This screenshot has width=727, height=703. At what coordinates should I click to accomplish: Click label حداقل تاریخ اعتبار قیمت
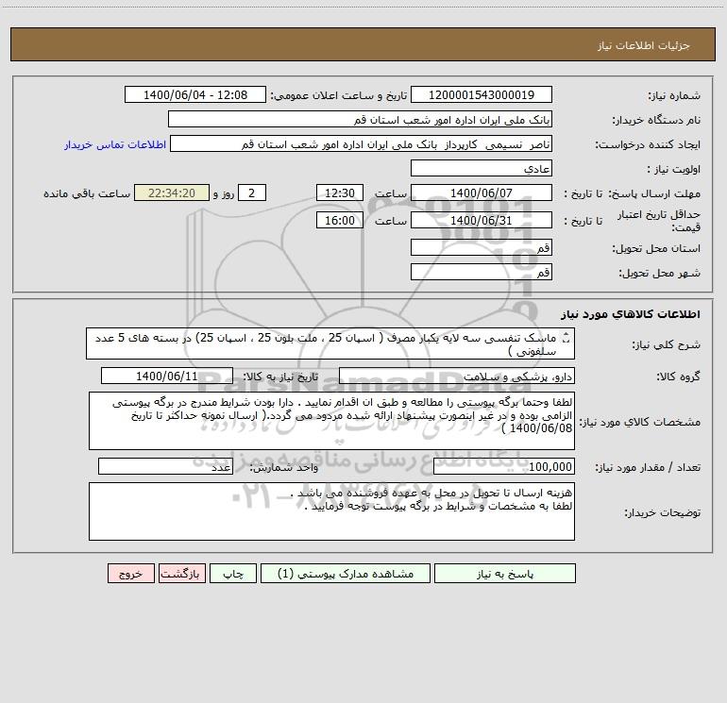point(659,221)
